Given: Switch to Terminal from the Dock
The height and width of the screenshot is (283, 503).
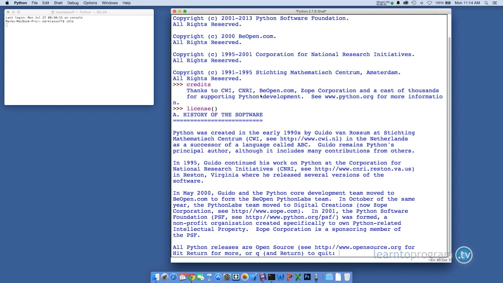Looking at the screenshot, I should [x=272, y=277].
